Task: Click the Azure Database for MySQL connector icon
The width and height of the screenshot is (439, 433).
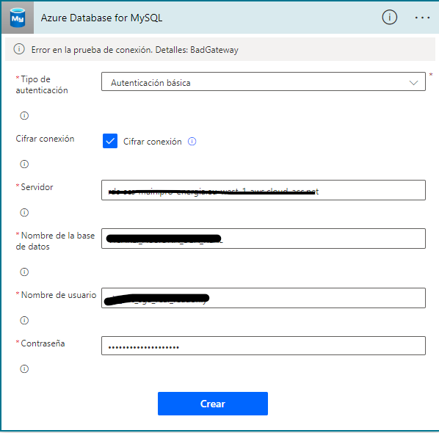Action: coord(18,18)
